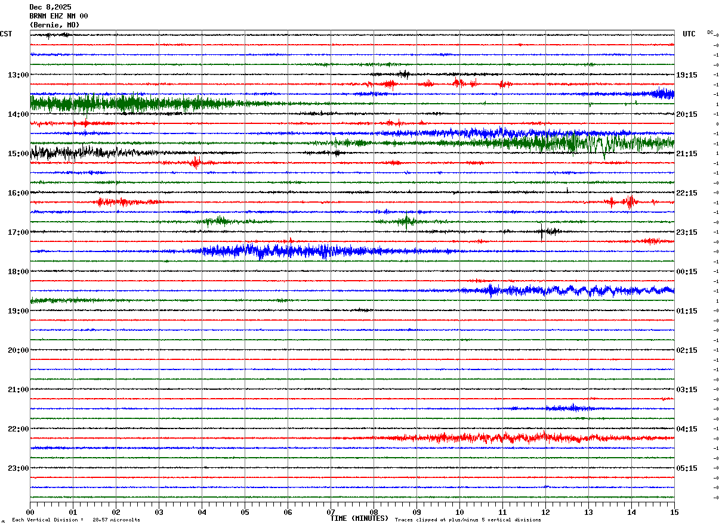The image size is (722, 528).
Task: Click the 20:00 CST time label
Action: 18,350
